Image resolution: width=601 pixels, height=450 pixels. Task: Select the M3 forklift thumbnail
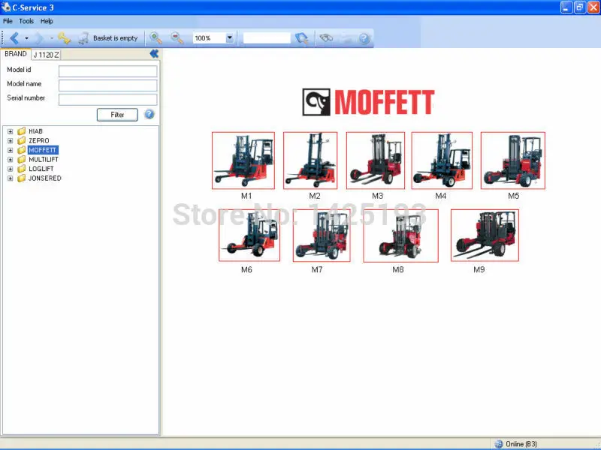(376, 160)
